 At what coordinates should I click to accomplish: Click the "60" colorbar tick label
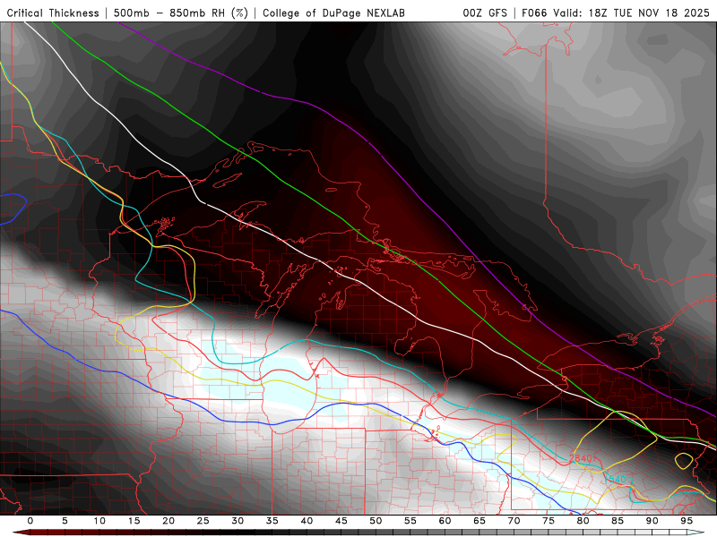445,521
